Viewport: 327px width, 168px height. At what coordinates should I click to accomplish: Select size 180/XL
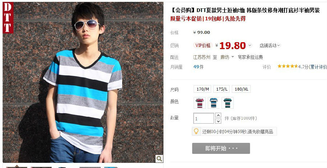(241, 89)
